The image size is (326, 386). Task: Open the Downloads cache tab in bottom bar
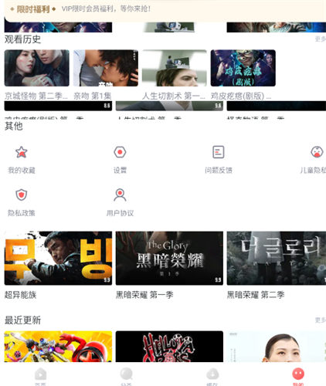point(212,374)
